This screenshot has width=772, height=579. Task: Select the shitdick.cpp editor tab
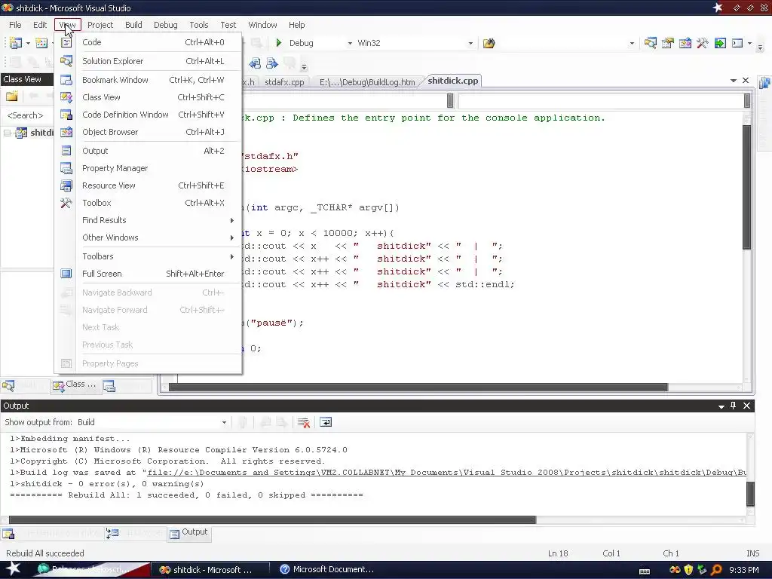(x=452, y=81)
